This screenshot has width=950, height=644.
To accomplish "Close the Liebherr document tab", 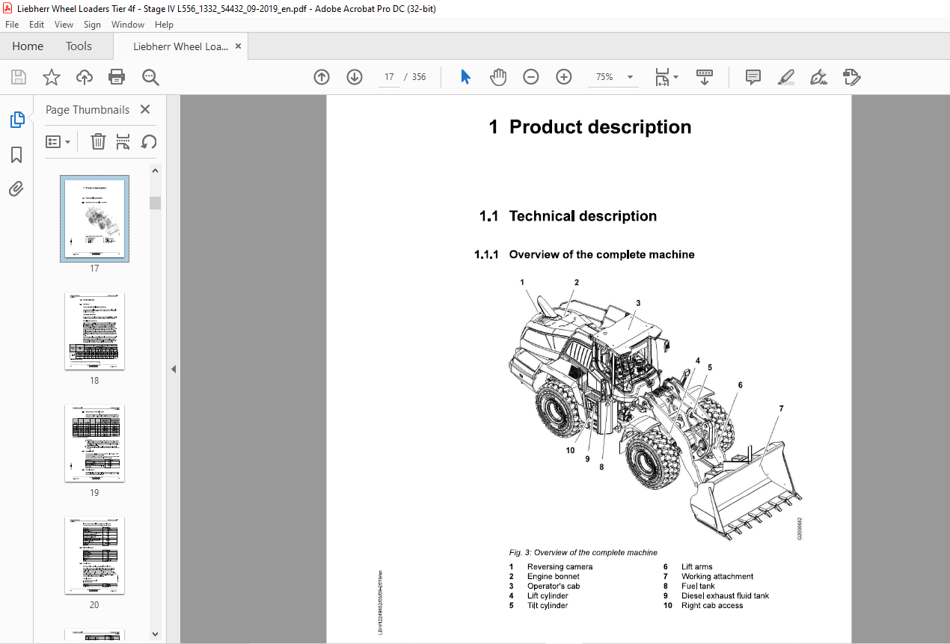I will tap(239, 46).
